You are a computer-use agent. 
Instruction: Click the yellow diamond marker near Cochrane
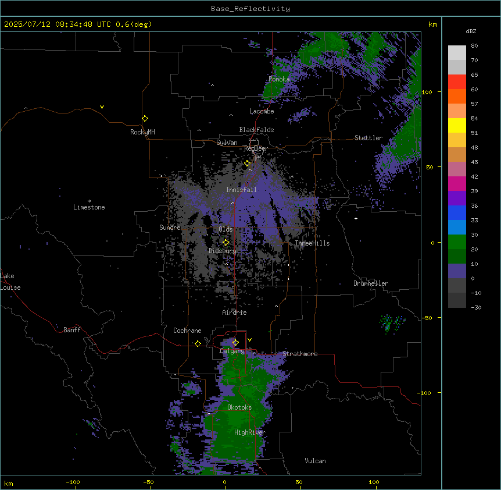coord(198,343)
